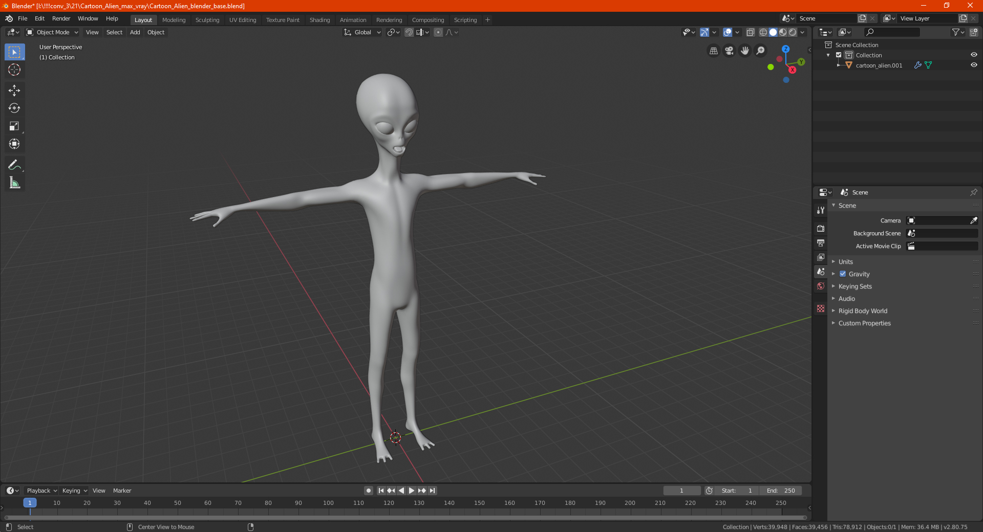Open the shading options dropdown arrow
Viewport: 983px width, 532px height.
[x=802, y=32]
